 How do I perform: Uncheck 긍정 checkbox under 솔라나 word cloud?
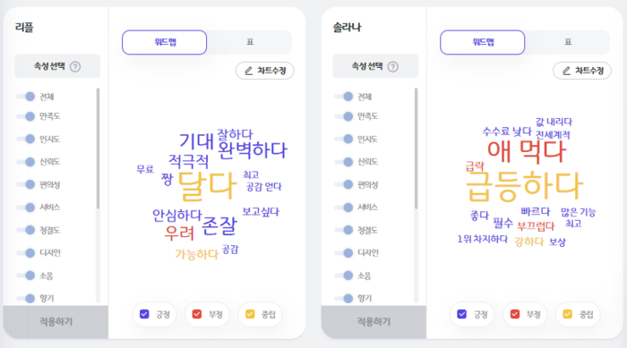462,314
